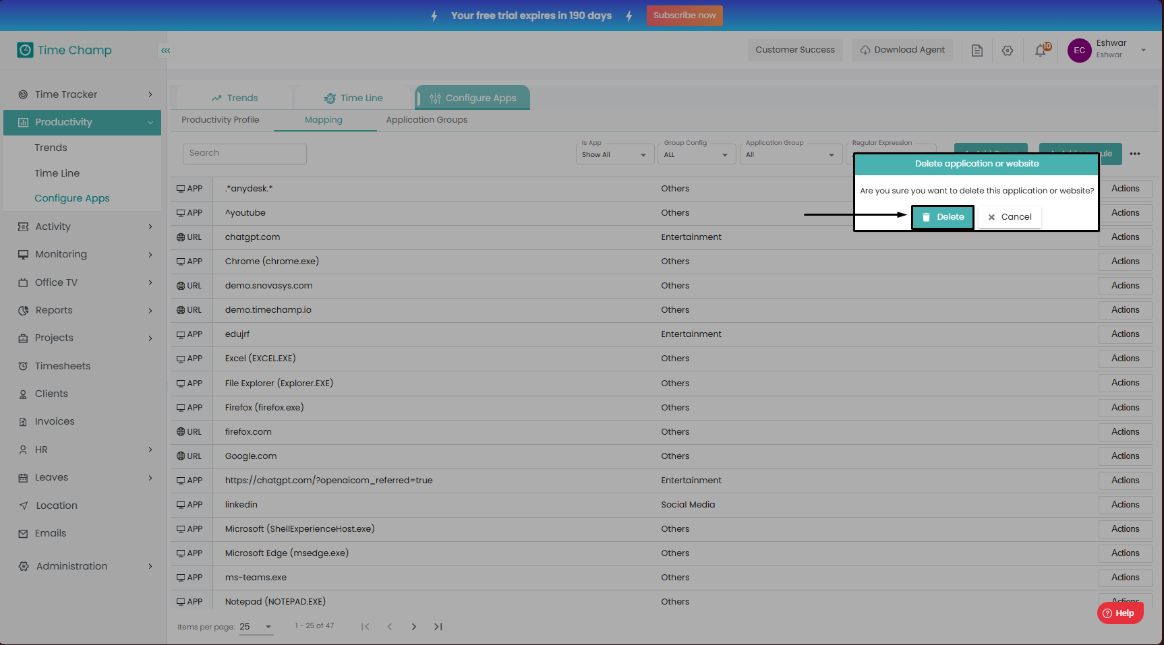Collapse the Productivity menu
This screenshot has width=1164, height=645.
click(x=150, y=123)
